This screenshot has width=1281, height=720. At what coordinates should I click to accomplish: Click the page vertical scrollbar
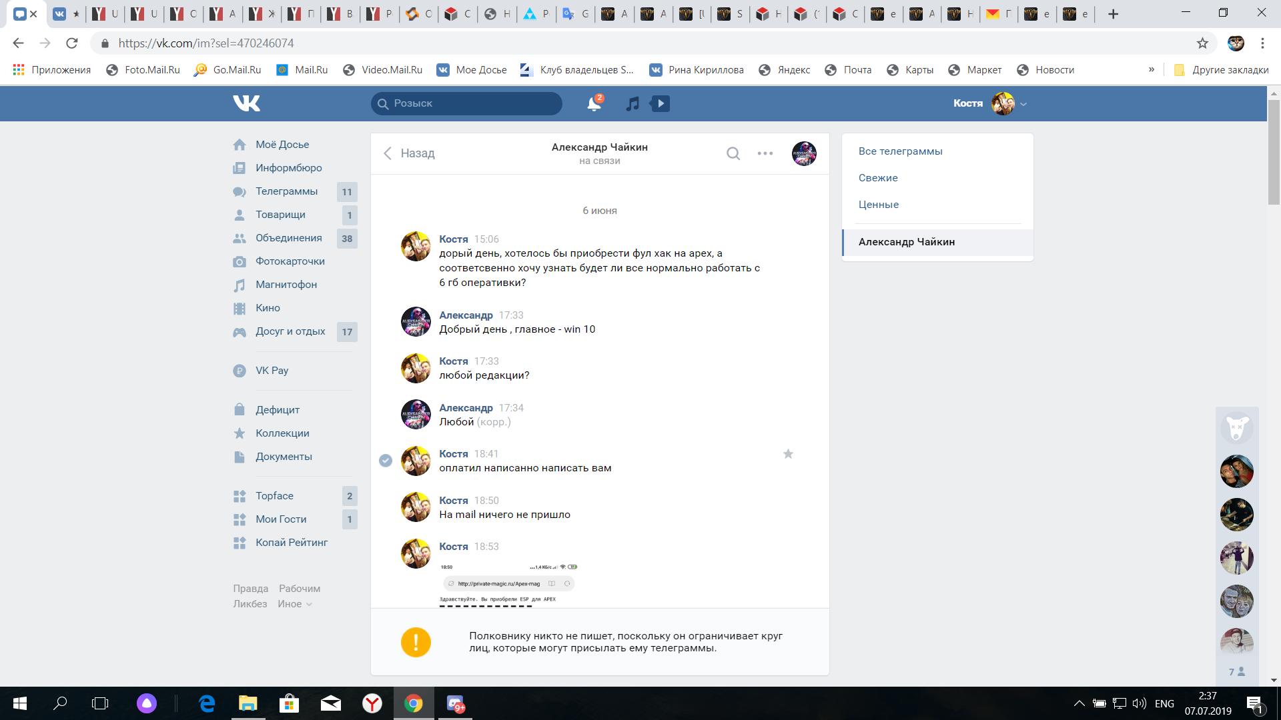coord(1274,153)
